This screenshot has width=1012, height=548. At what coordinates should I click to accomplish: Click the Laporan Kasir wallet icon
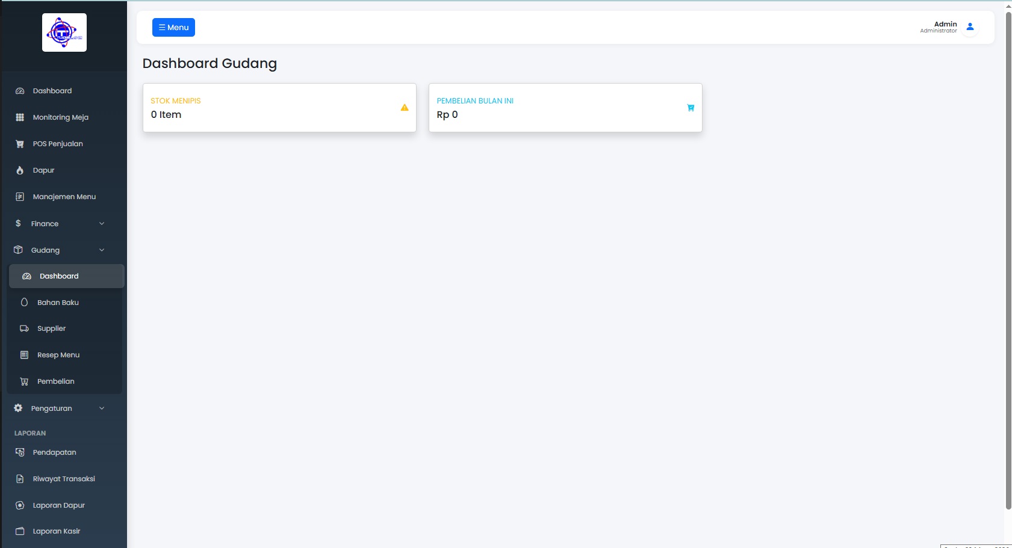click(x=20, y=531)
